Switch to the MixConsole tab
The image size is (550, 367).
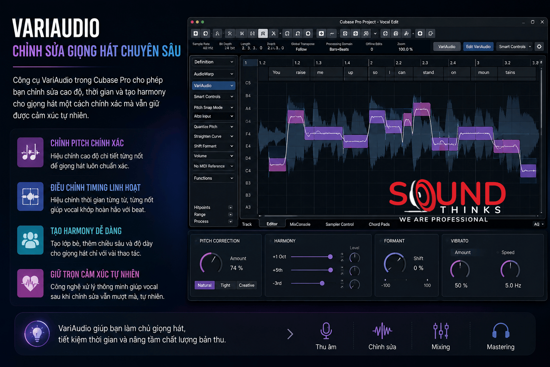click(x=300, y=224)
